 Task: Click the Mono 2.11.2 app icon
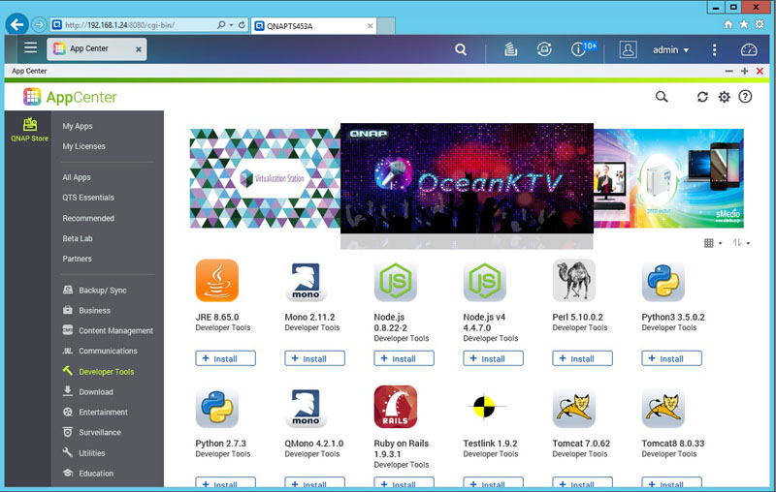(x=306, y=281)
